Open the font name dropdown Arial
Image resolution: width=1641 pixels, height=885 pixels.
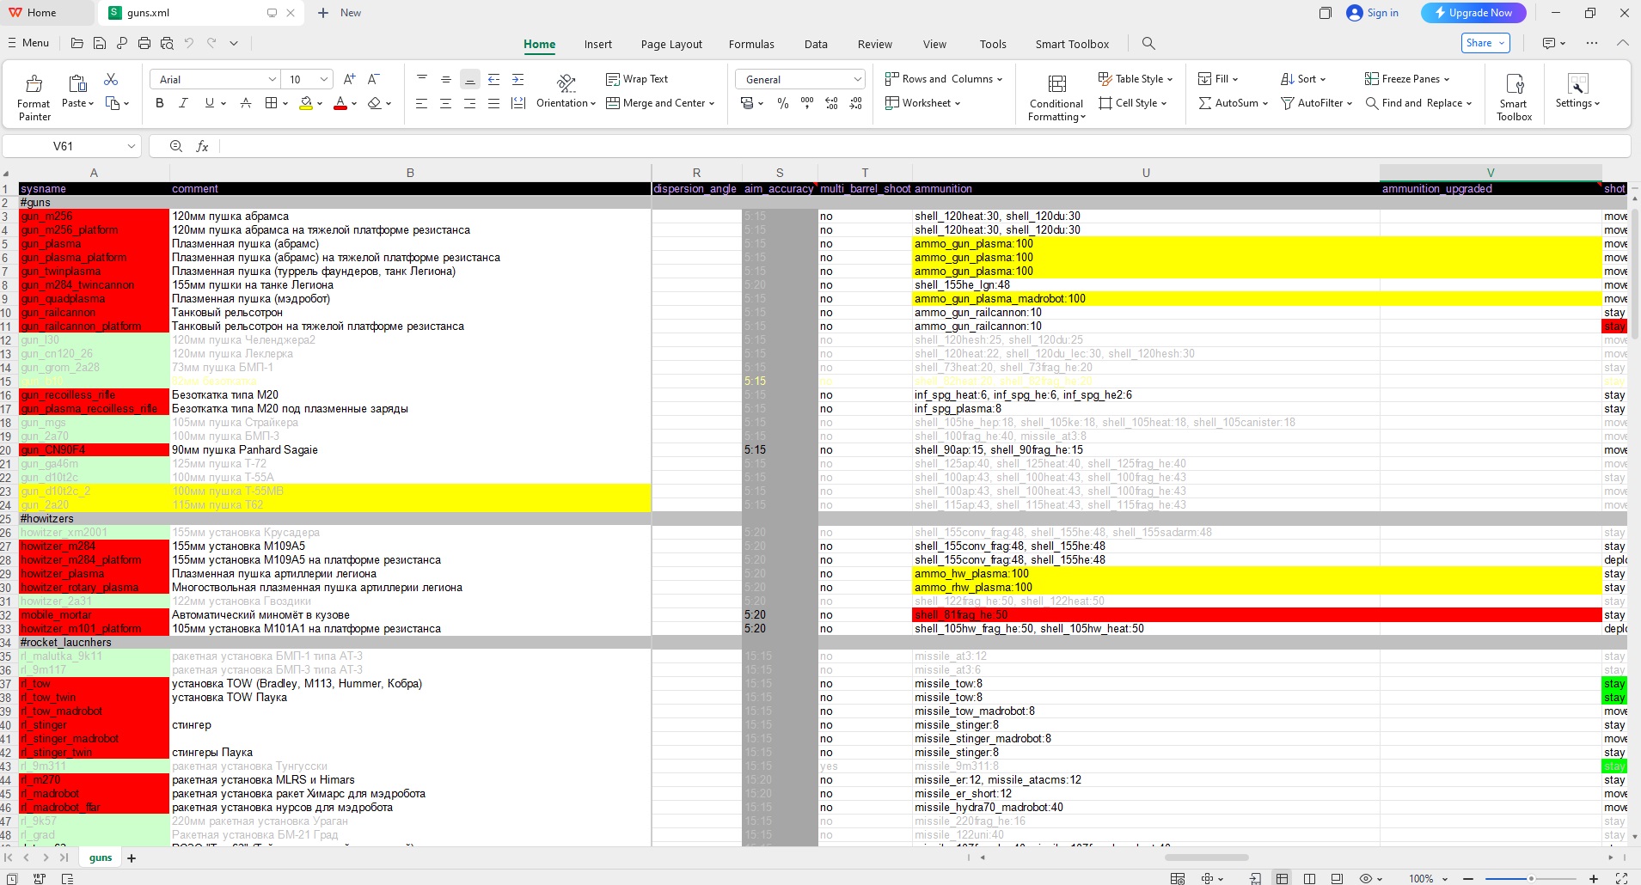coord(272,79)
